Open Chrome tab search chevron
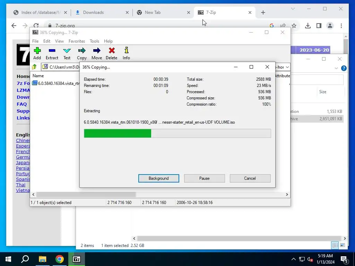The height and width of the screenshot is (266, 355). [293, 9]
